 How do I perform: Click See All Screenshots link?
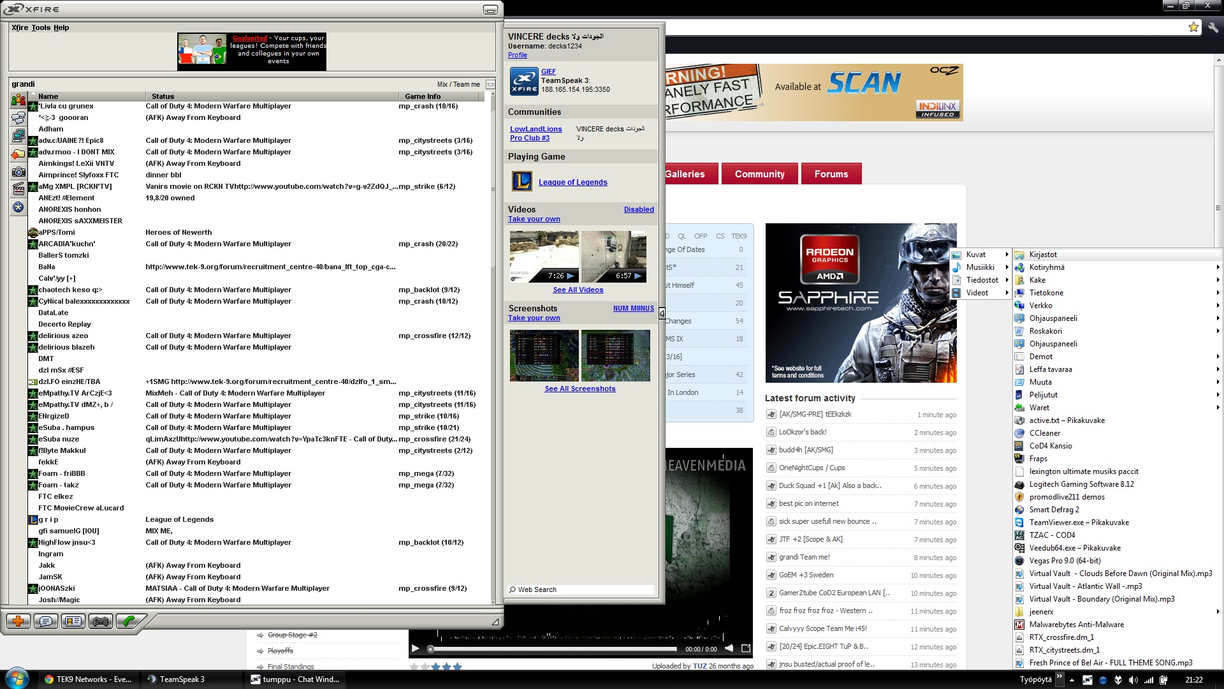pos(580,389)
